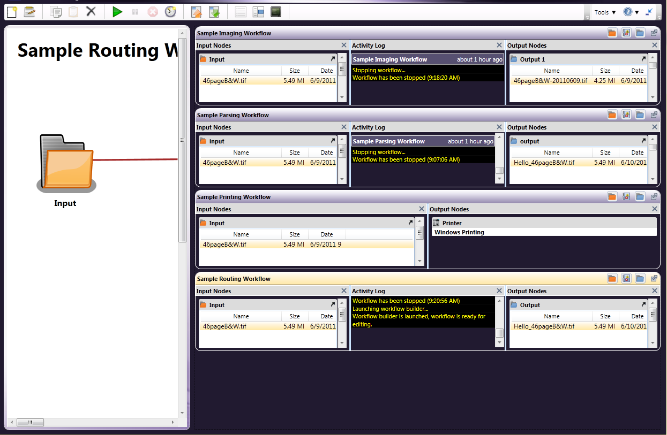Toggle activity log for Sample Imaging Workflow
The image size is (667, 435).
(x=626, y=33)
